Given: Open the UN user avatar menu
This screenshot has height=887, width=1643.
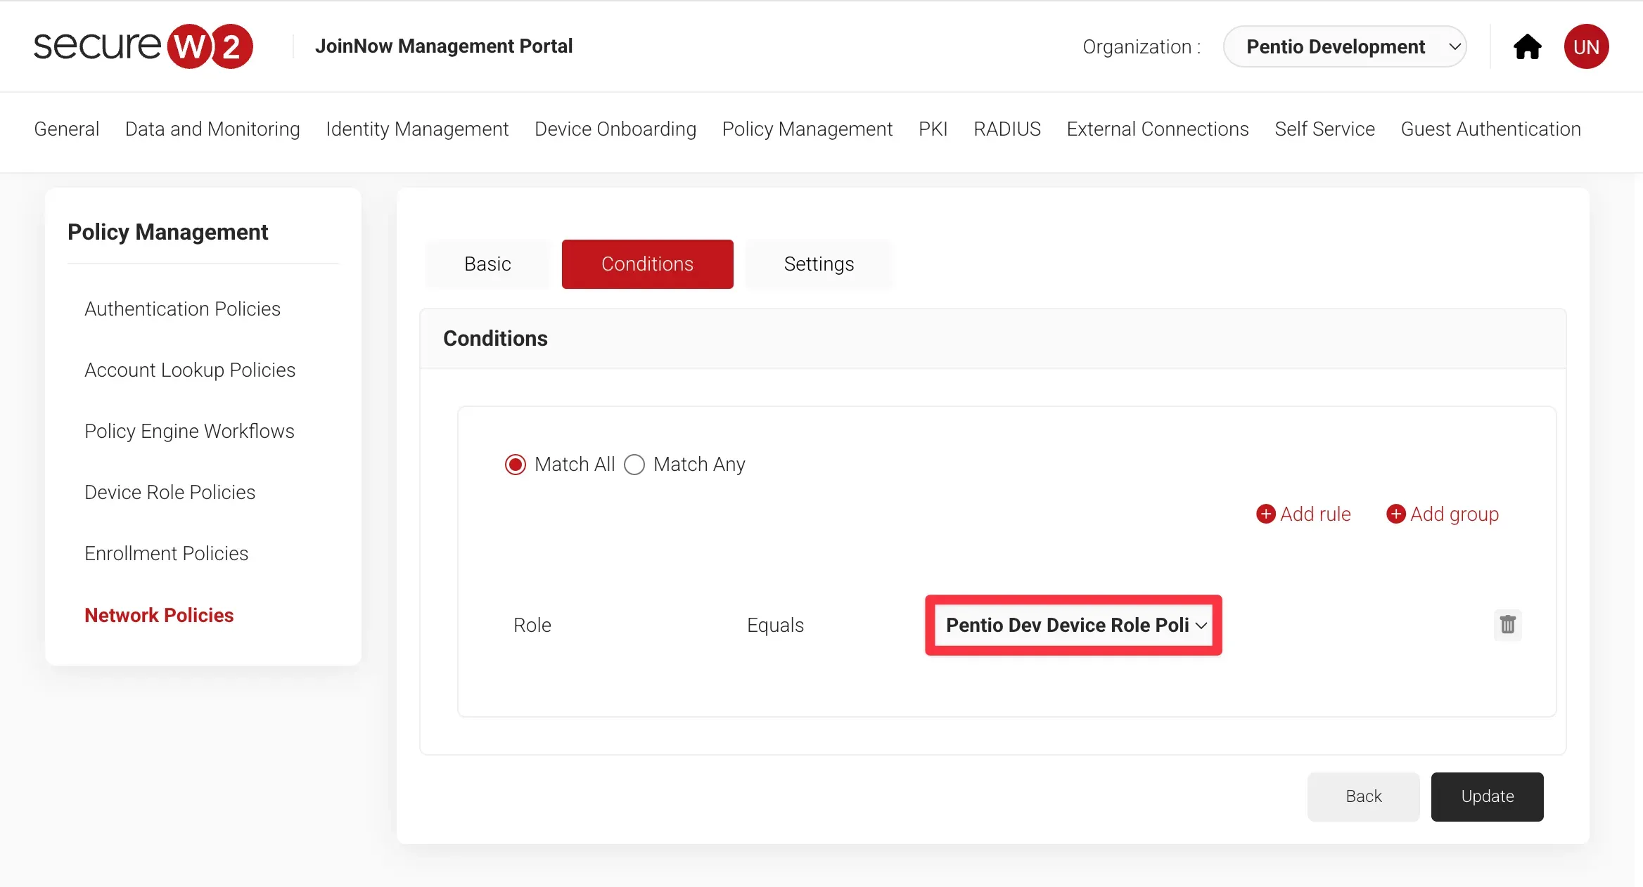Looking at the screenshot, I should coord(1586,47).
